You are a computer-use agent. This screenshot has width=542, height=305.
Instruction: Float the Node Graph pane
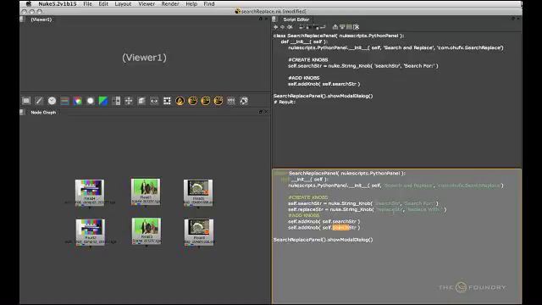[261, 112]
